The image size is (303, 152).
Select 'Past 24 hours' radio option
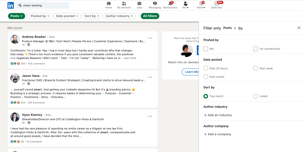pos(206,68)
